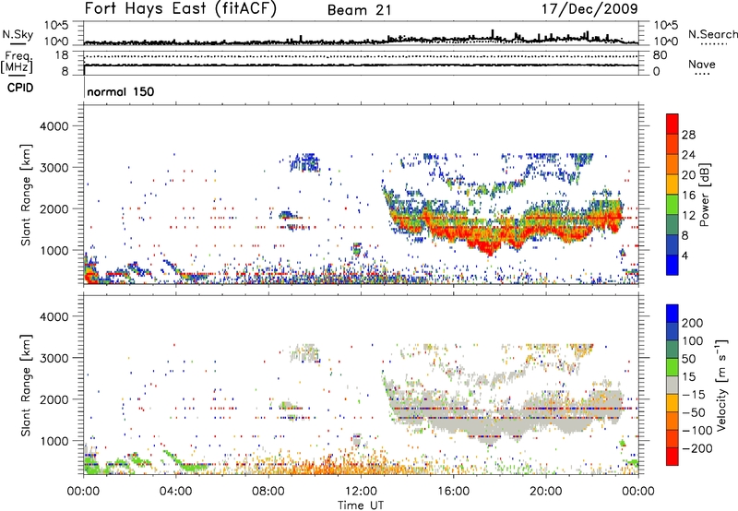Screen dimensions: 738x511
Task: Click the 50 tick on velocity colorbar
Action: pos(688,359)
